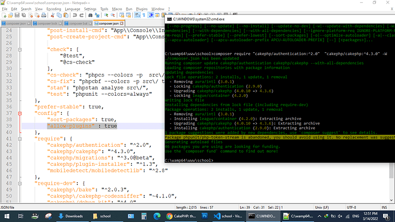Click the Notepad++ scroll down arrow
Image resolution: width=395 pixels, height=222 pixels.
pos(391,200)
